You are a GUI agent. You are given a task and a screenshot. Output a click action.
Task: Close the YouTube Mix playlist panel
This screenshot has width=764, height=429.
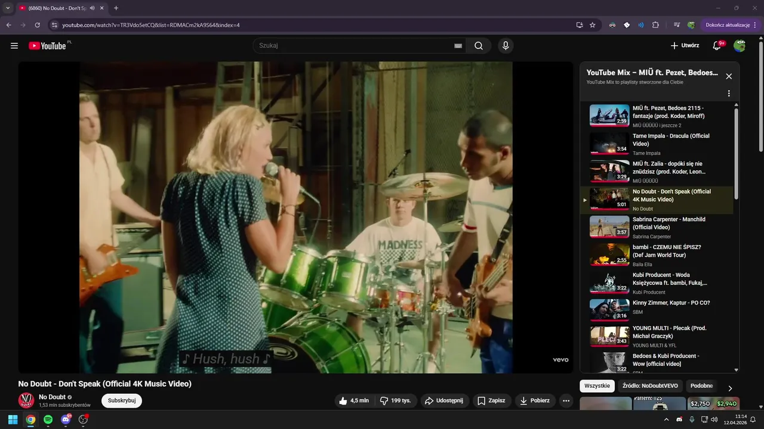click(729, 76)
